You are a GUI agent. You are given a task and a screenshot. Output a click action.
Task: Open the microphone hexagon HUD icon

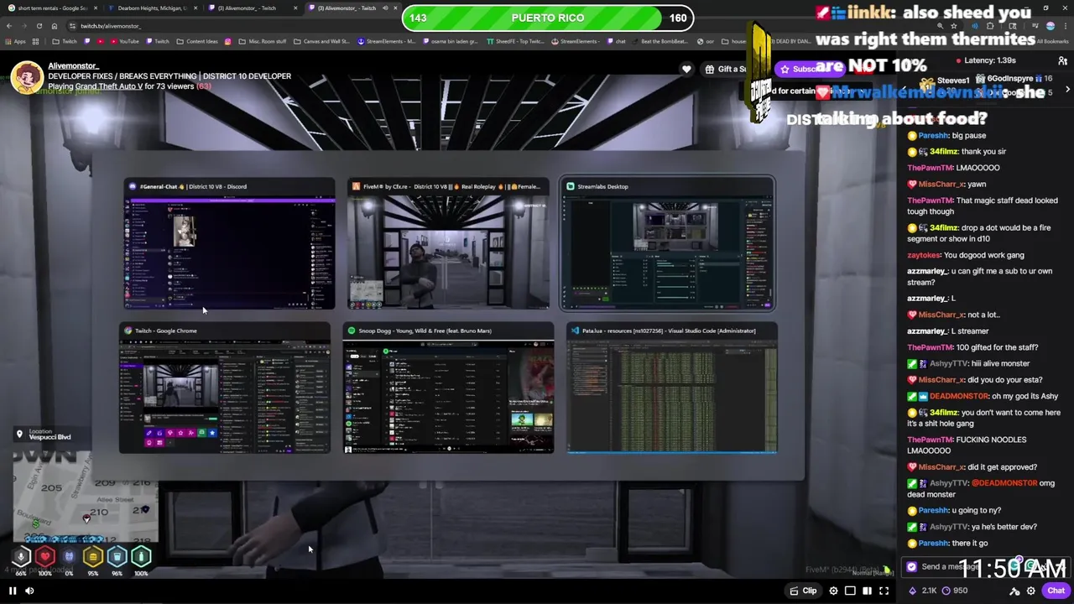(x=21, y=556)
